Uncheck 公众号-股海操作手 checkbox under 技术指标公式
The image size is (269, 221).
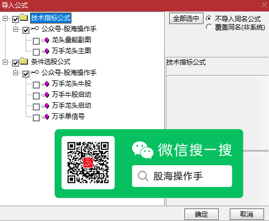coord(26,30)
